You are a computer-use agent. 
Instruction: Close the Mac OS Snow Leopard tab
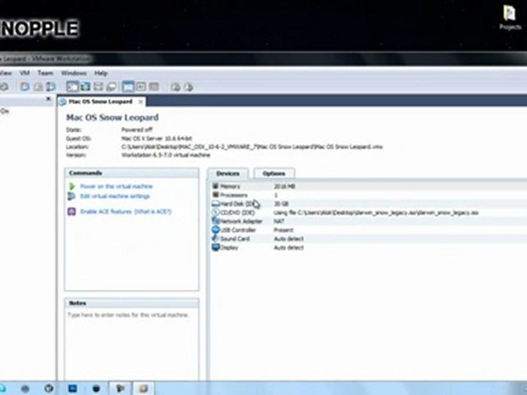[x=141, y=101]
